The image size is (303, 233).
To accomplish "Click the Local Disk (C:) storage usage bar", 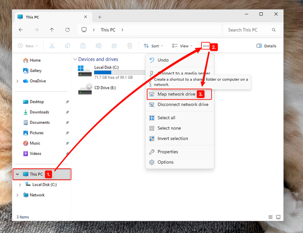I will coord(120,72).
